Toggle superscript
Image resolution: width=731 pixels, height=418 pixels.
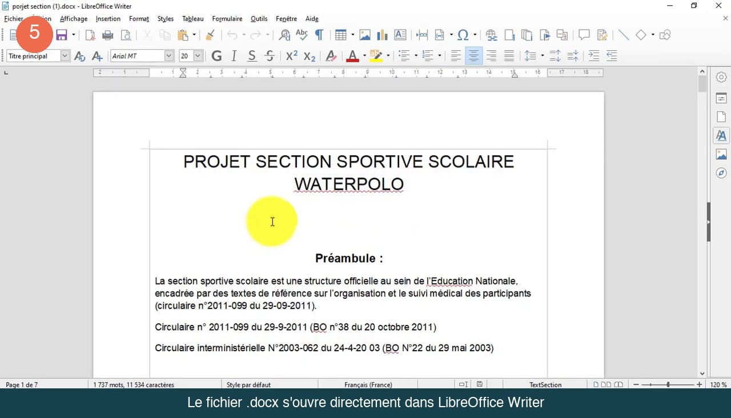point(292,56)
